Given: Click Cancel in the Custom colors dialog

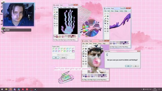Looking at the screenshot, I should click(x=64, y=58).
